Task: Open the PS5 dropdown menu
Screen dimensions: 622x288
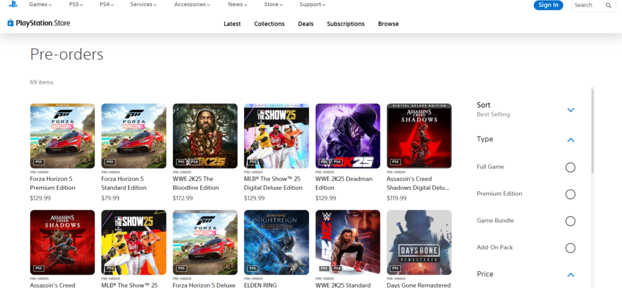Action: pos(77,4)
